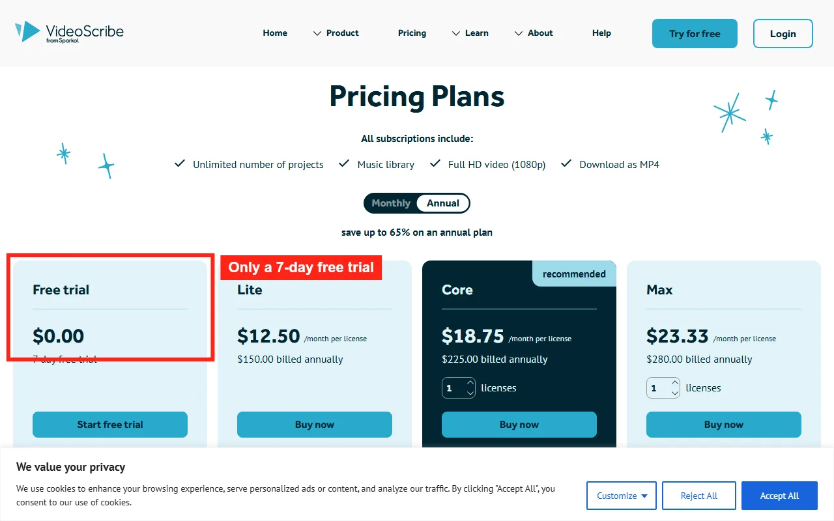
Task: Switch billing toggle to Monthly
Action: click(x=391, y=203)
